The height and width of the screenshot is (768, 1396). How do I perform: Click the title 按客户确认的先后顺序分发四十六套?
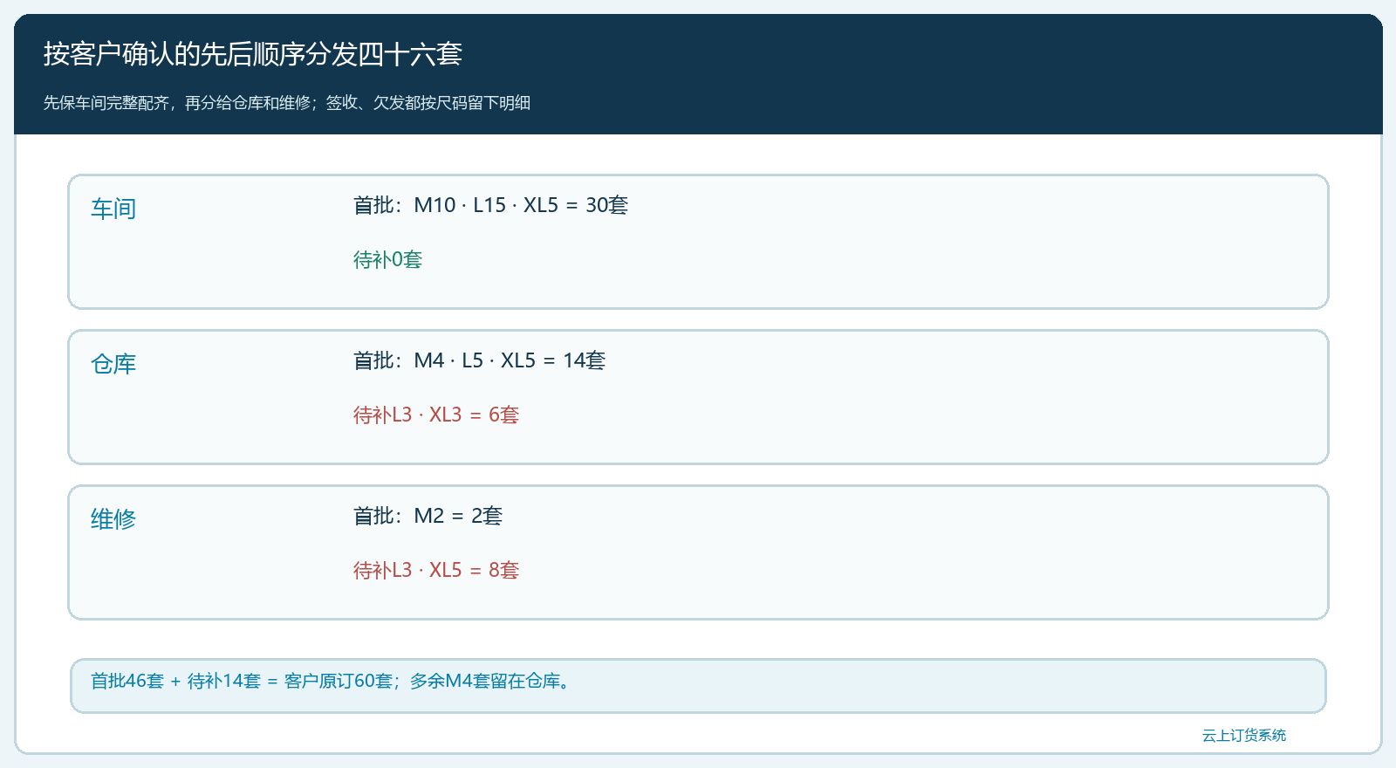(253, 54)
